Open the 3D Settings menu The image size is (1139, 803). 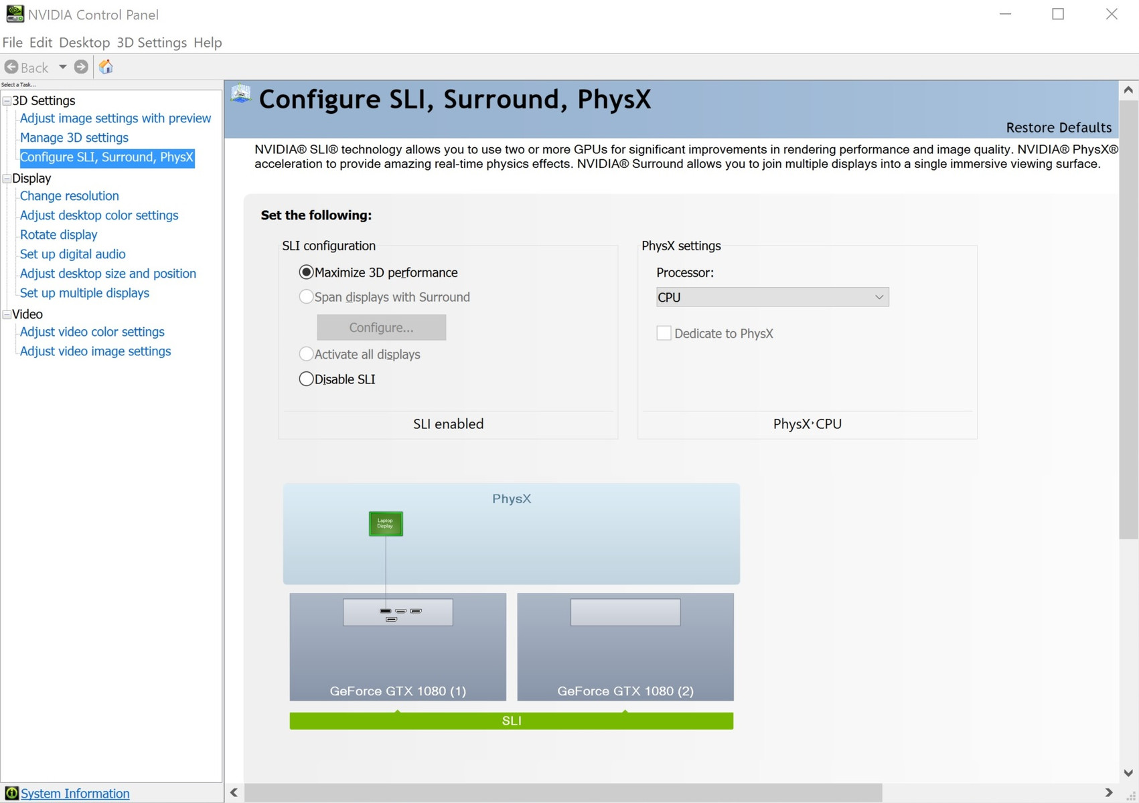coord(152,42)
